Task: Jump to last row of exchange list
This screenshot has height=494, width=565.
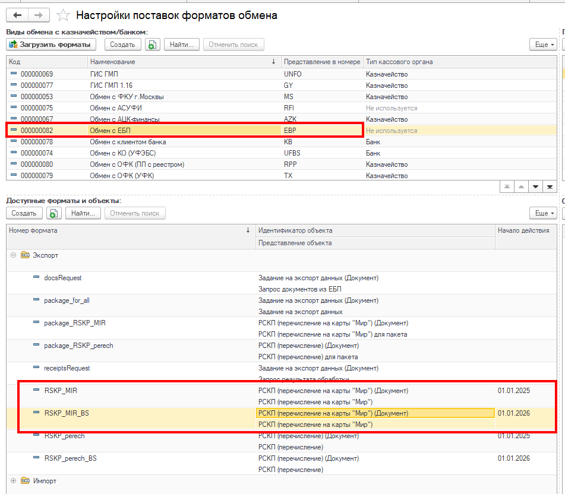Action: click(x=550, y=186)
